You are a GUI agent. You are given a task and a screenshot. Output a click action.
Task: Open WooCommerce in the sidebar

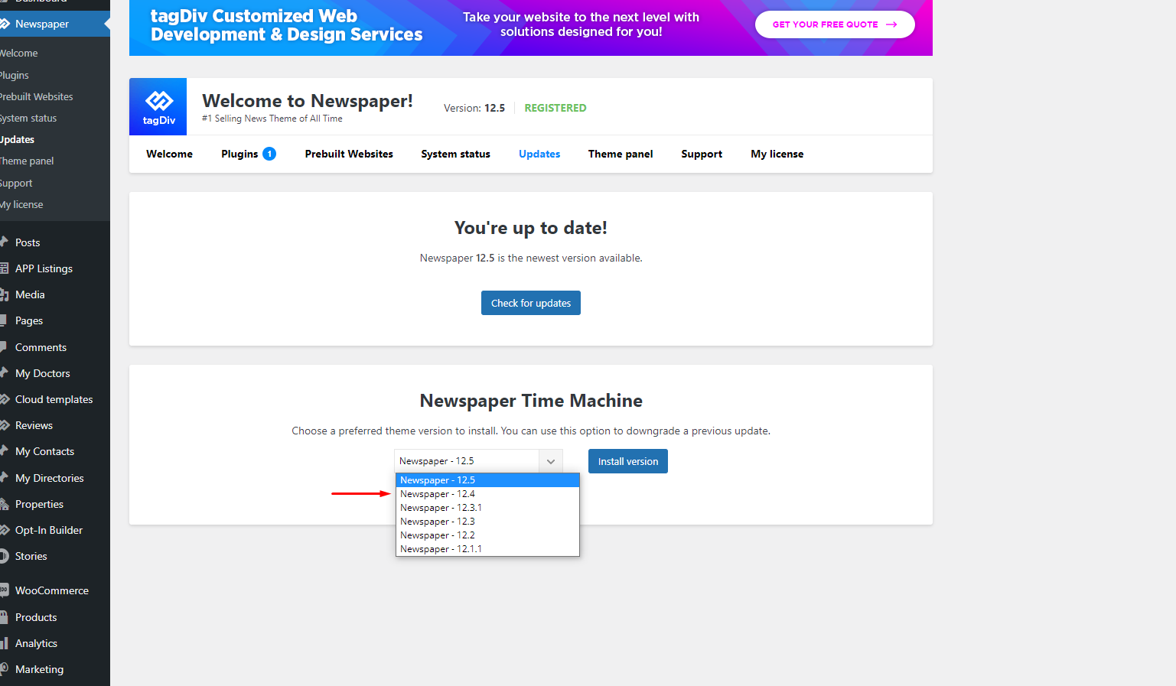coord(51,590)
